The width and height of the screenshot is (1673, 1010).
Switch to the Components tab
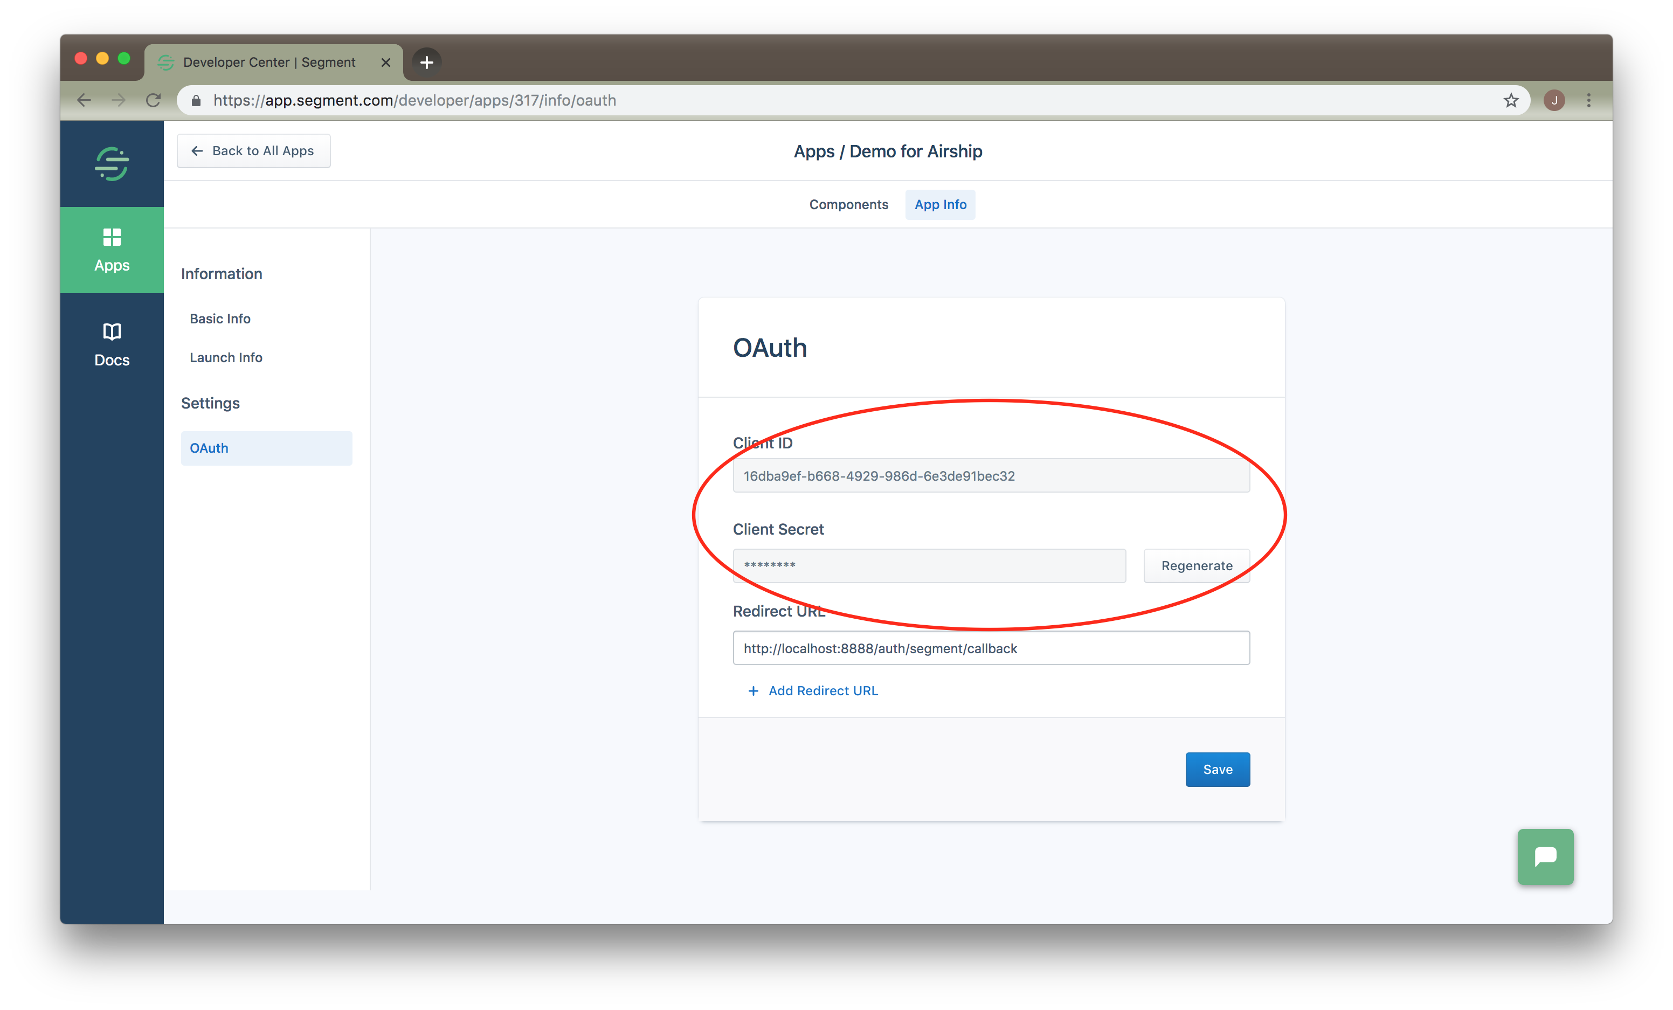click(x=848, y=204)
